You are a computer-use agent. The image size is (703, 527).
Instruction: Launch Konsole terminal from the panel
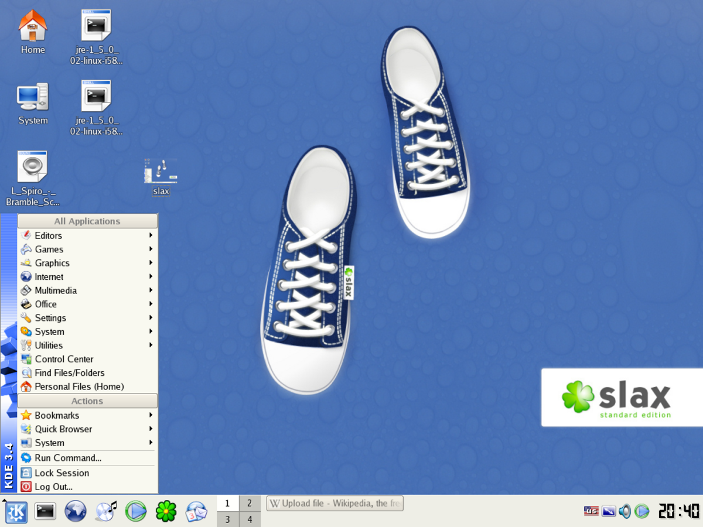coord(45,511)
